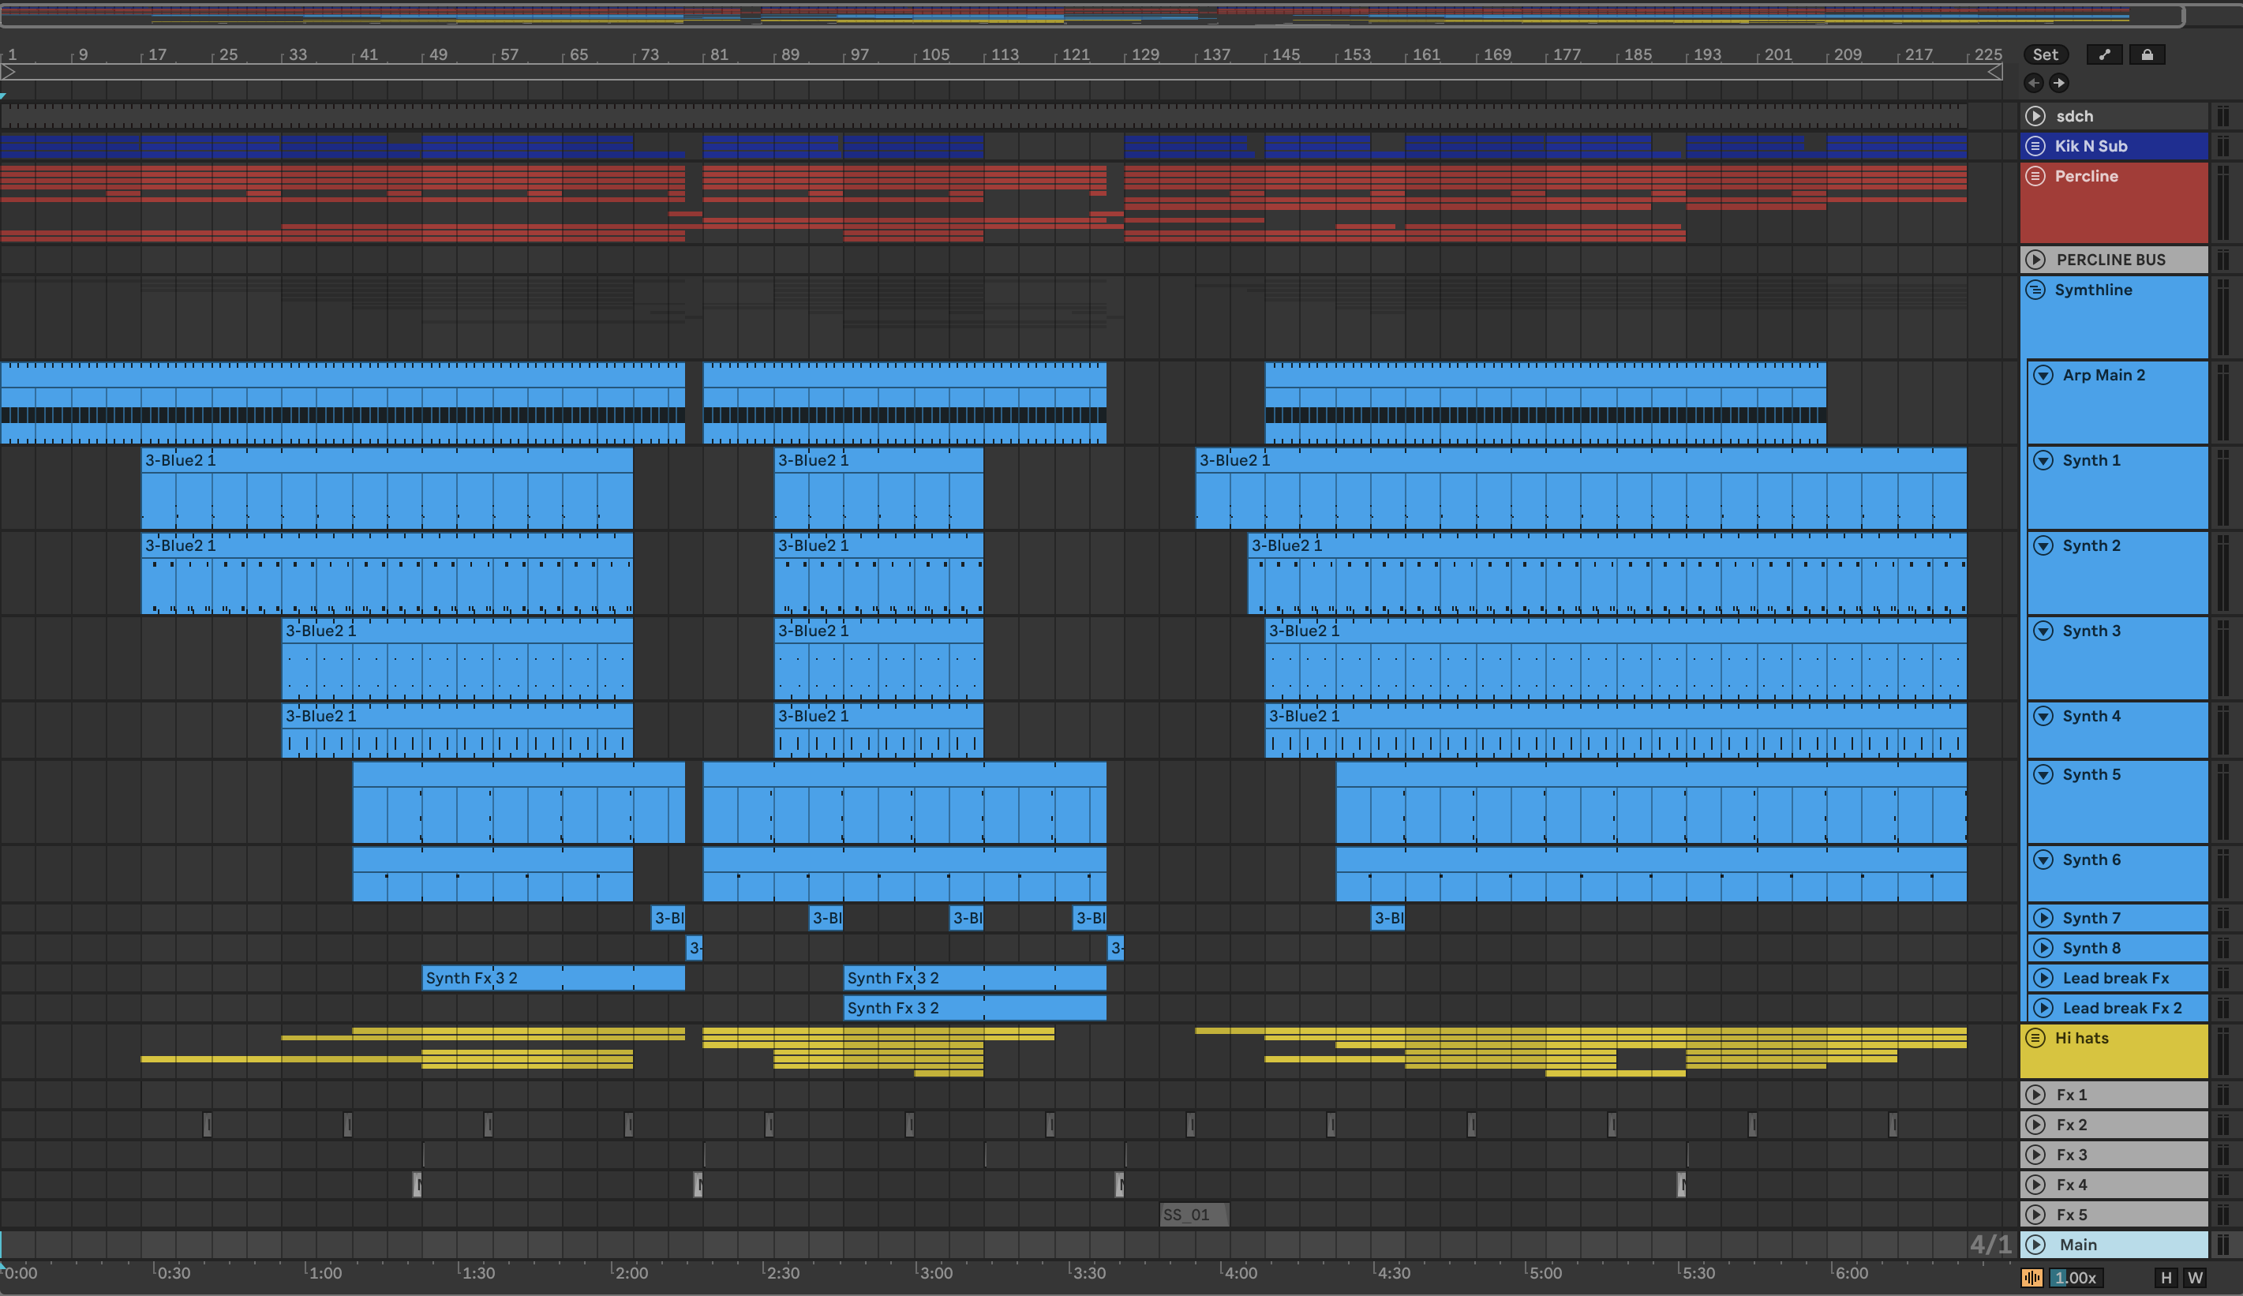Click the loop brace end handle
Image resolution: width=2243 pixels, height=1296 pixels.
[x=1995, y=72]
